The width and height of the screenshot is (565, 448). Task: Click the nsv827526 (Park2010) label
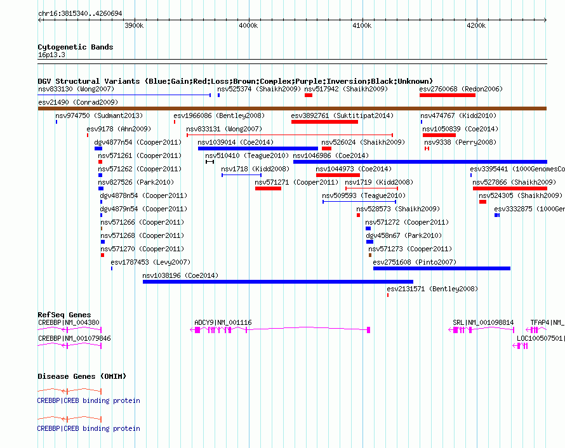click(x=136, y=182)
